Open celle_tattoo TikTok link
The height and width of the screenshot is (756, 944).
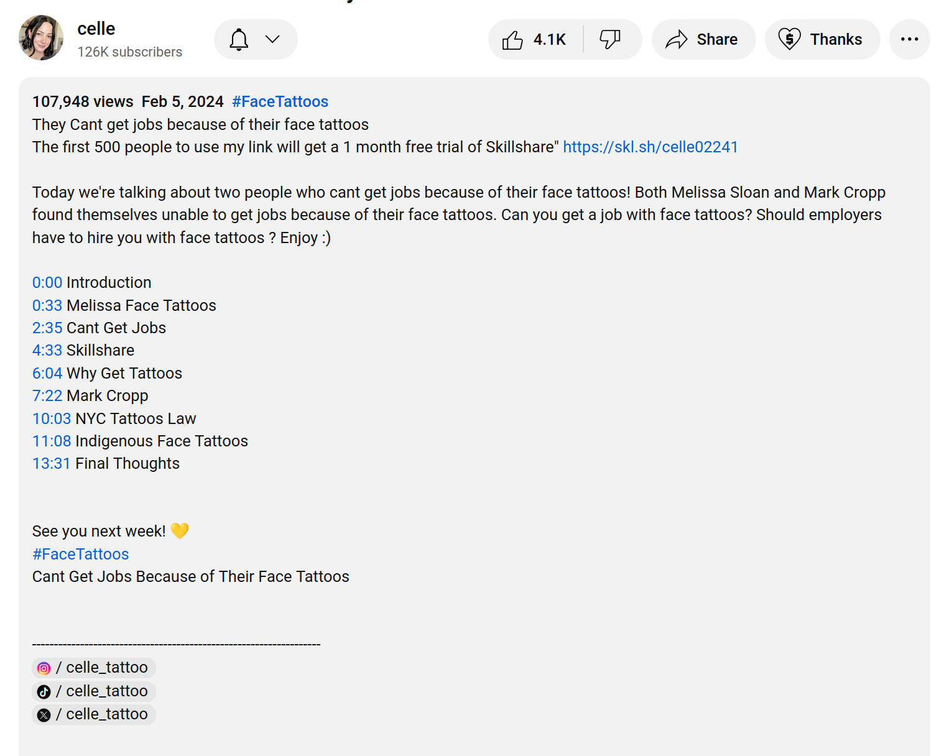[x=94, y=691]
